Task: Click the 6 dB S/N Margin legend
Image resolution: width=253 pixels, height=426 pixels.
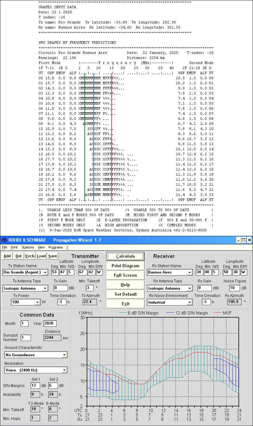Action: tap(143, 313)
